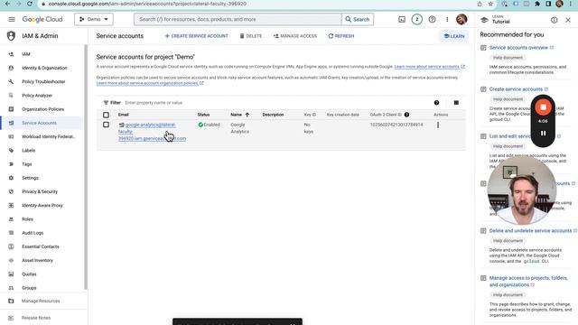Click the OAuth 2 Client ID help icon
The height and width of the screenshot is (325, 578).
point(406,115)
